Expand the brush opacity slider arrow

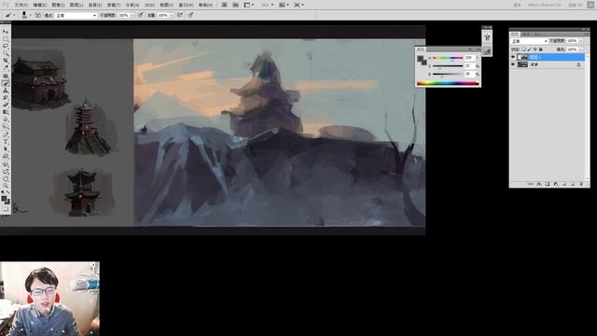132,16
